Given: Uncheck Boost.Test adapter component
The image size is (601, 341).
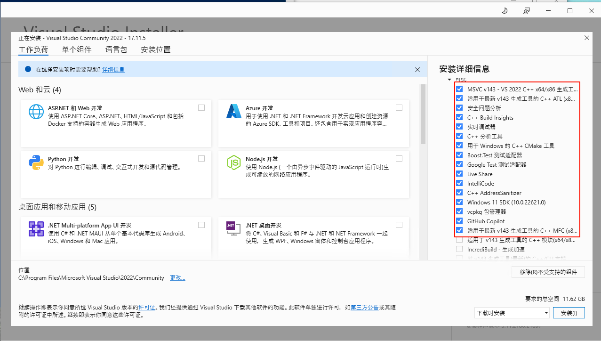Looking at the screenshot, I should [459, 155].
